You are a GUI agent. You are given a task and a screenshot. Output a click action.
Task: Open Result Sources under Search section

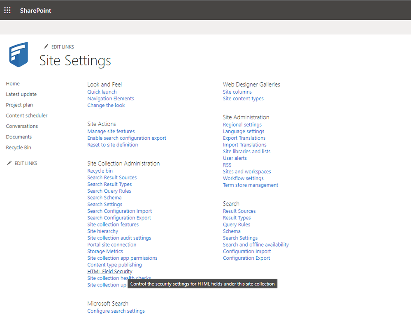pyautogui.click(x=239, y=211)
